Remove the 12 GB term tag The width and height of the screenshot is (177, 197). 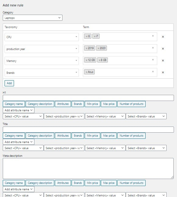tap(87, 60)
